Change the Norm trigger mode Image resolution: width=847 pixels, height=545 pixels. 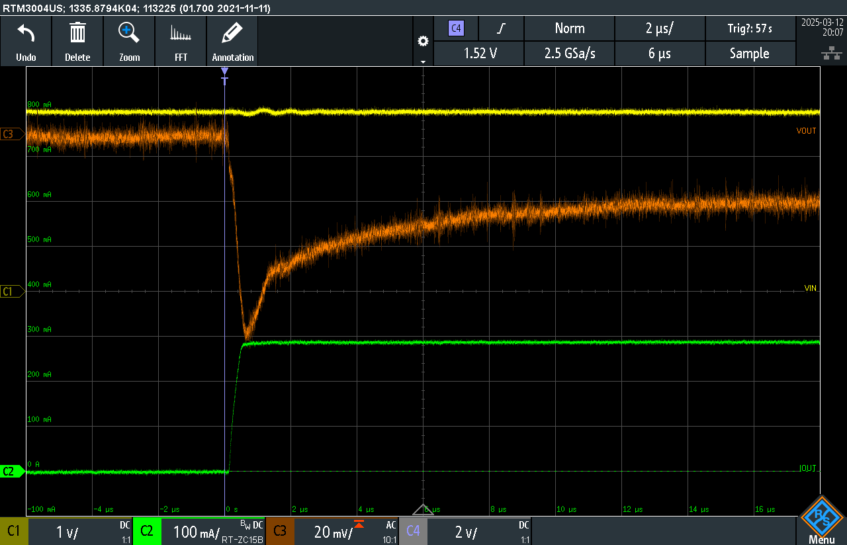pyautogui.click(x=569, y=28)
